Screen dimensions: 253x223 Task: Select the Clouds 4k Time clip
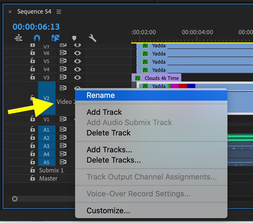click(156, 78)
